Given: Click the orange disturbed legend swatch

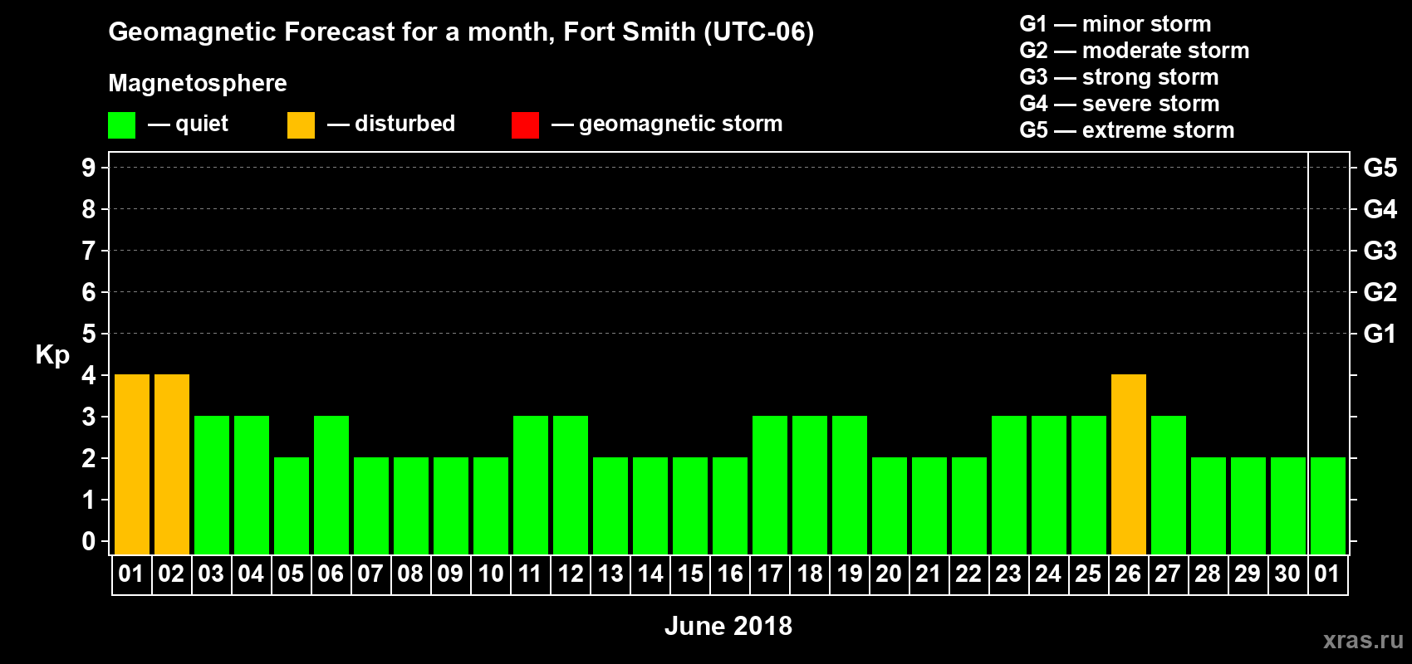Looking at the screenshot, I should click(x=301, y=125).
